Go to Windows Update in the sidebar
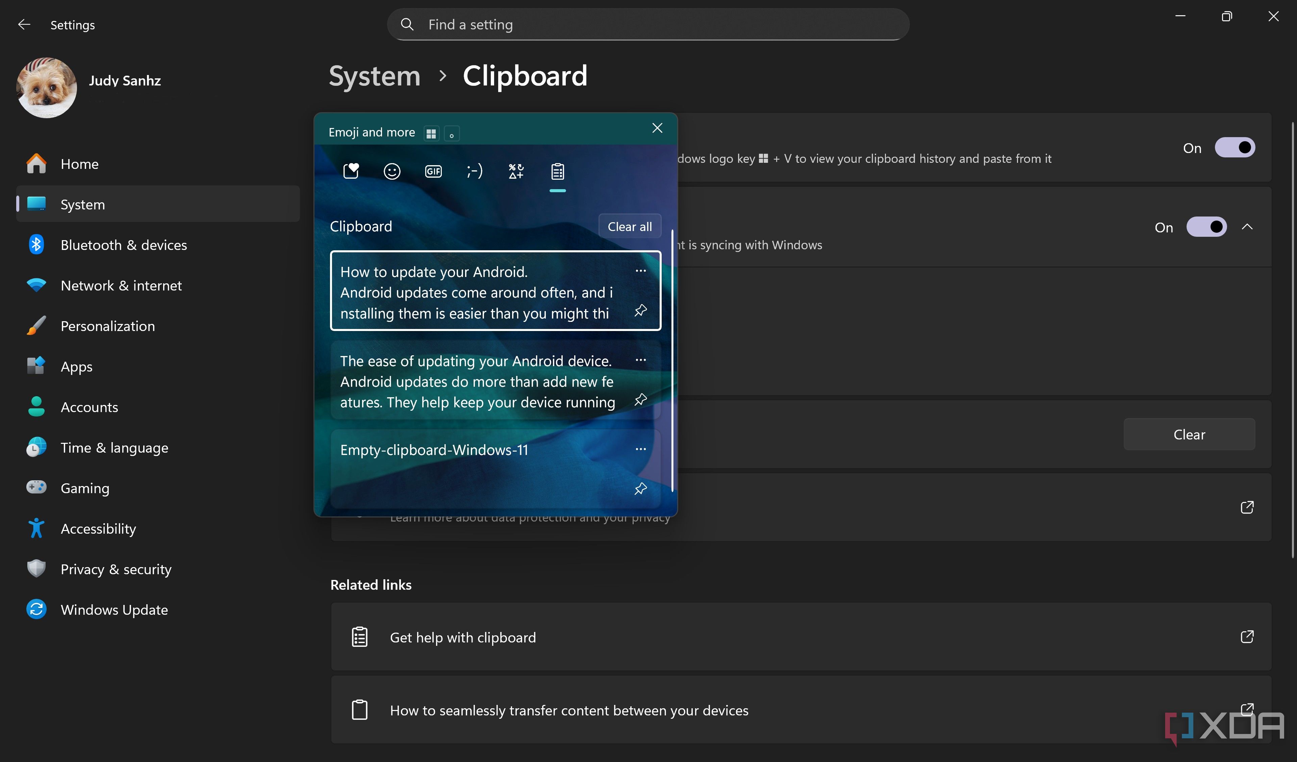The height and width of the screenshot is (762, 1297). 114,610
